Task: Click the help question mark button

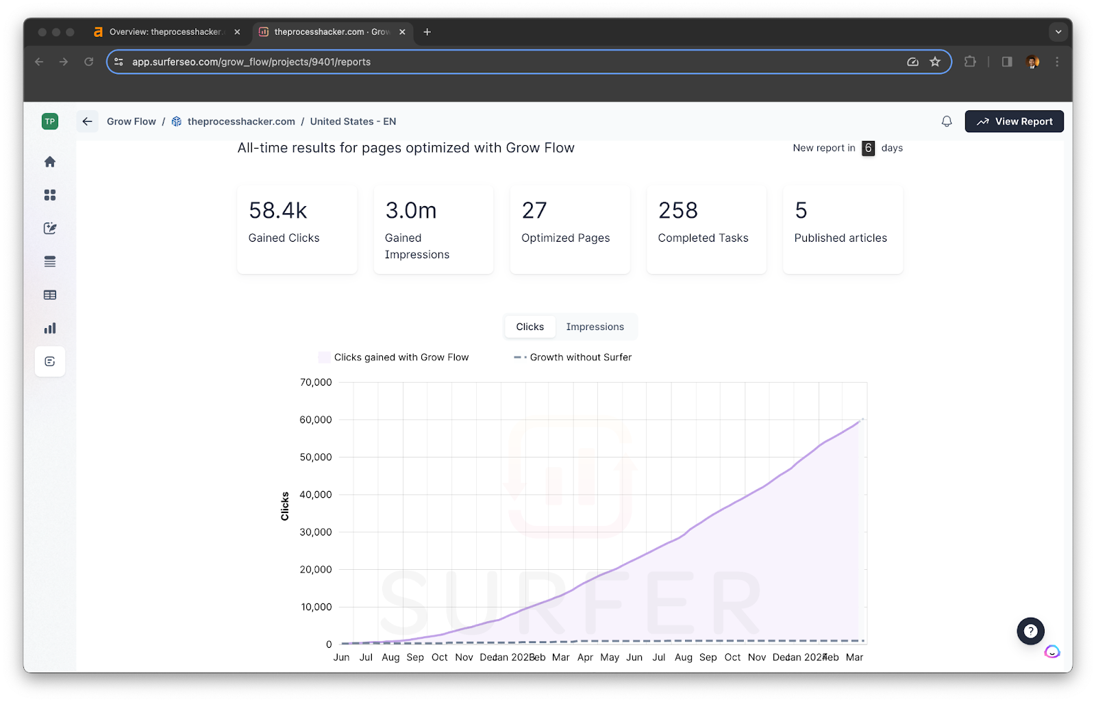Action: coord(1030,631)
